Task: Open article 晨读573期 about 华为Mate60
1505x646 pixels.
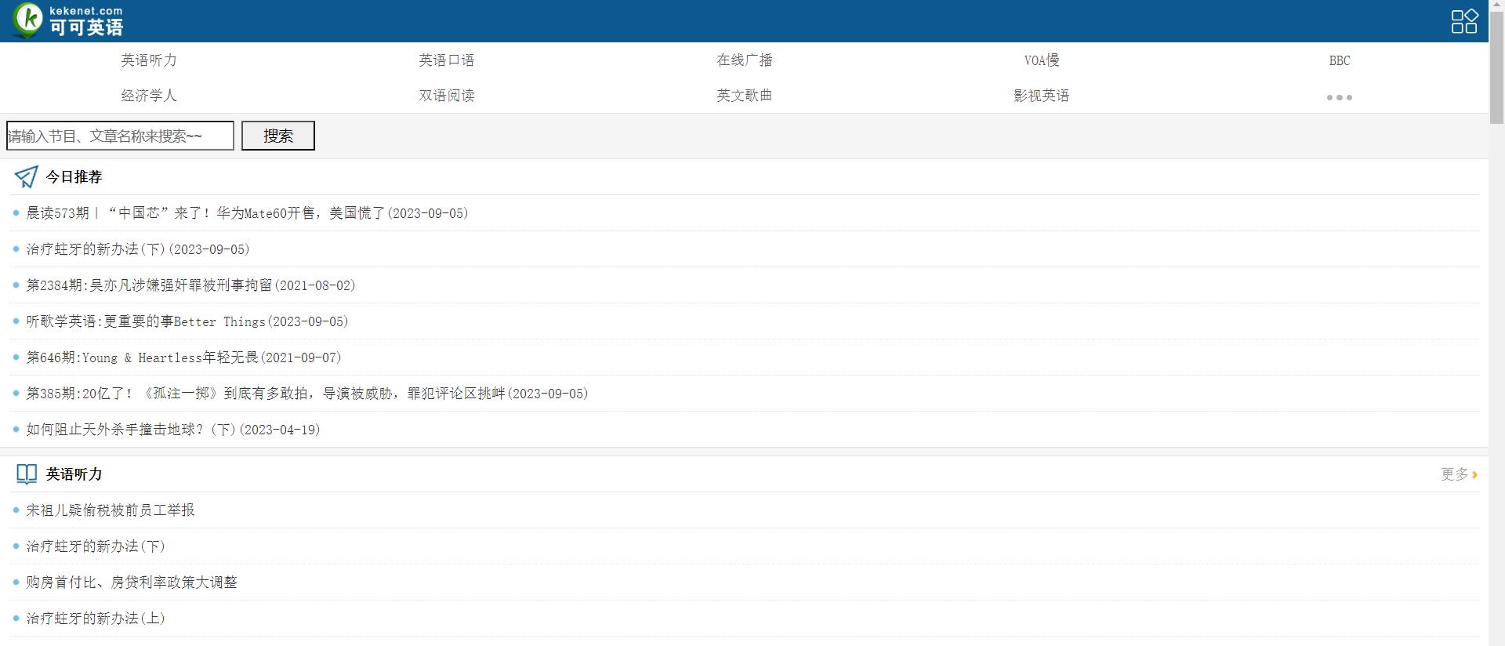Action: click(x=247, y=213)
